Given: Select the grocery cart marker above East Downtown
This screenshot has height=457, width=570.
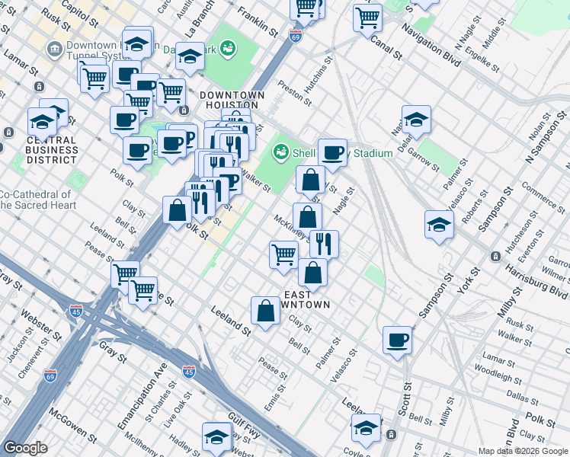Looking at the screenshot, I should point(284,256).
